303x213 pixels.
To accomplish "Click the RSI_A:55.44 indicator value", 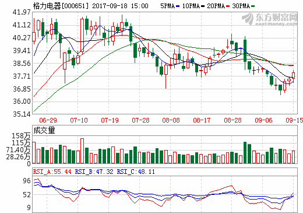I will click(52, 172).
